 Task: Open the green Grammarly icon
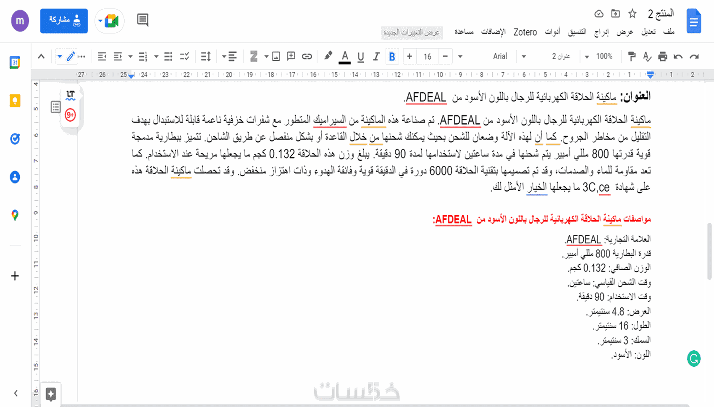[694, 358]
